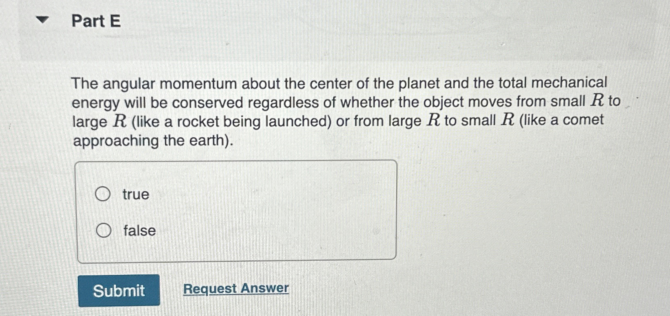Click the empty circle next to false
The image size is (670, 316).
point(104,230)
